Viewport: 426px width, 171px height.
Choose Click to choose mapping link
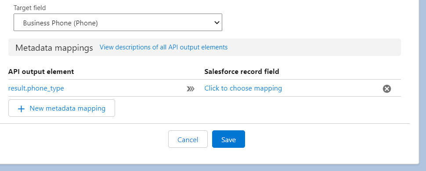point(243,88)
